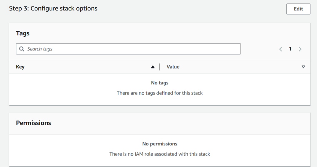Click the bold 'No tags' empty-state label
Image resolution: width=317 pixels, height=167 pixels.
[160, 83]
